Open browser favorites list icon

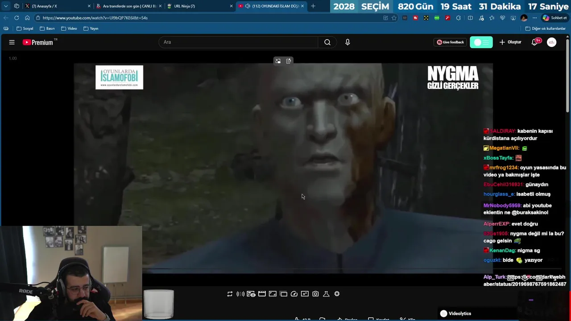[492, 18]
